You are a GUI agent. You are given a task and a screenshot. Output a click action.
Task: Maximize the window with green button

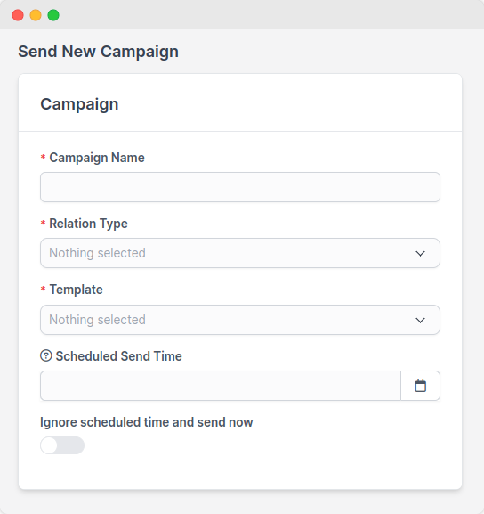coord(53,15)
